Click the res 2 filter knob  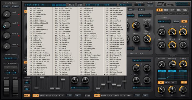click(136, 39)
